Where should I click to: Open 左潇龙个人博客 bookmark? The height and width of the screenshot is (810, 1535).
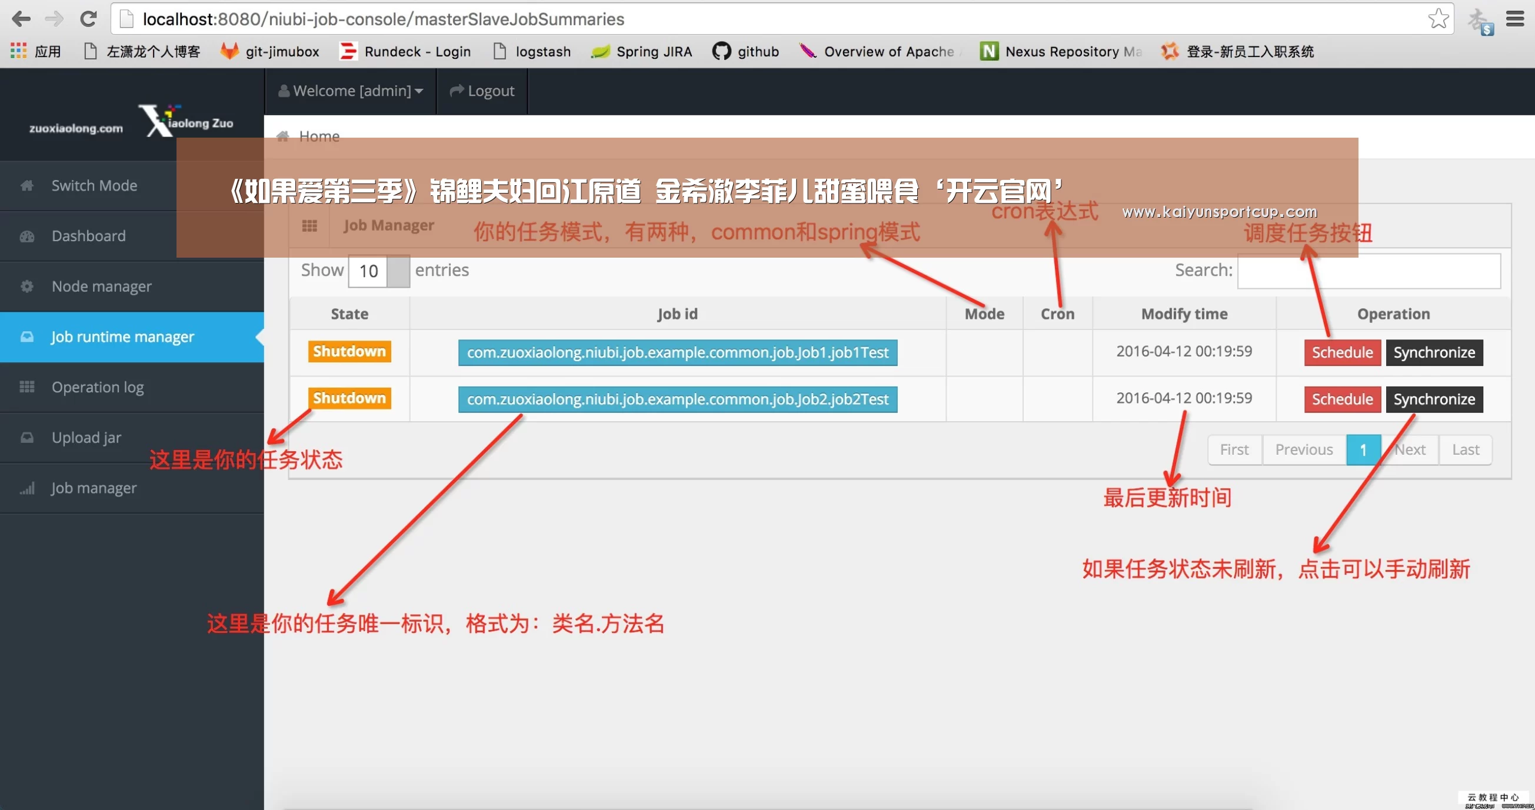tap(142, 51)
